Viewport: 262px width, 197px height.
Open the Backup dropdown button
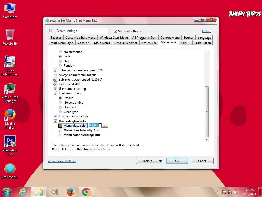point(149,161)
